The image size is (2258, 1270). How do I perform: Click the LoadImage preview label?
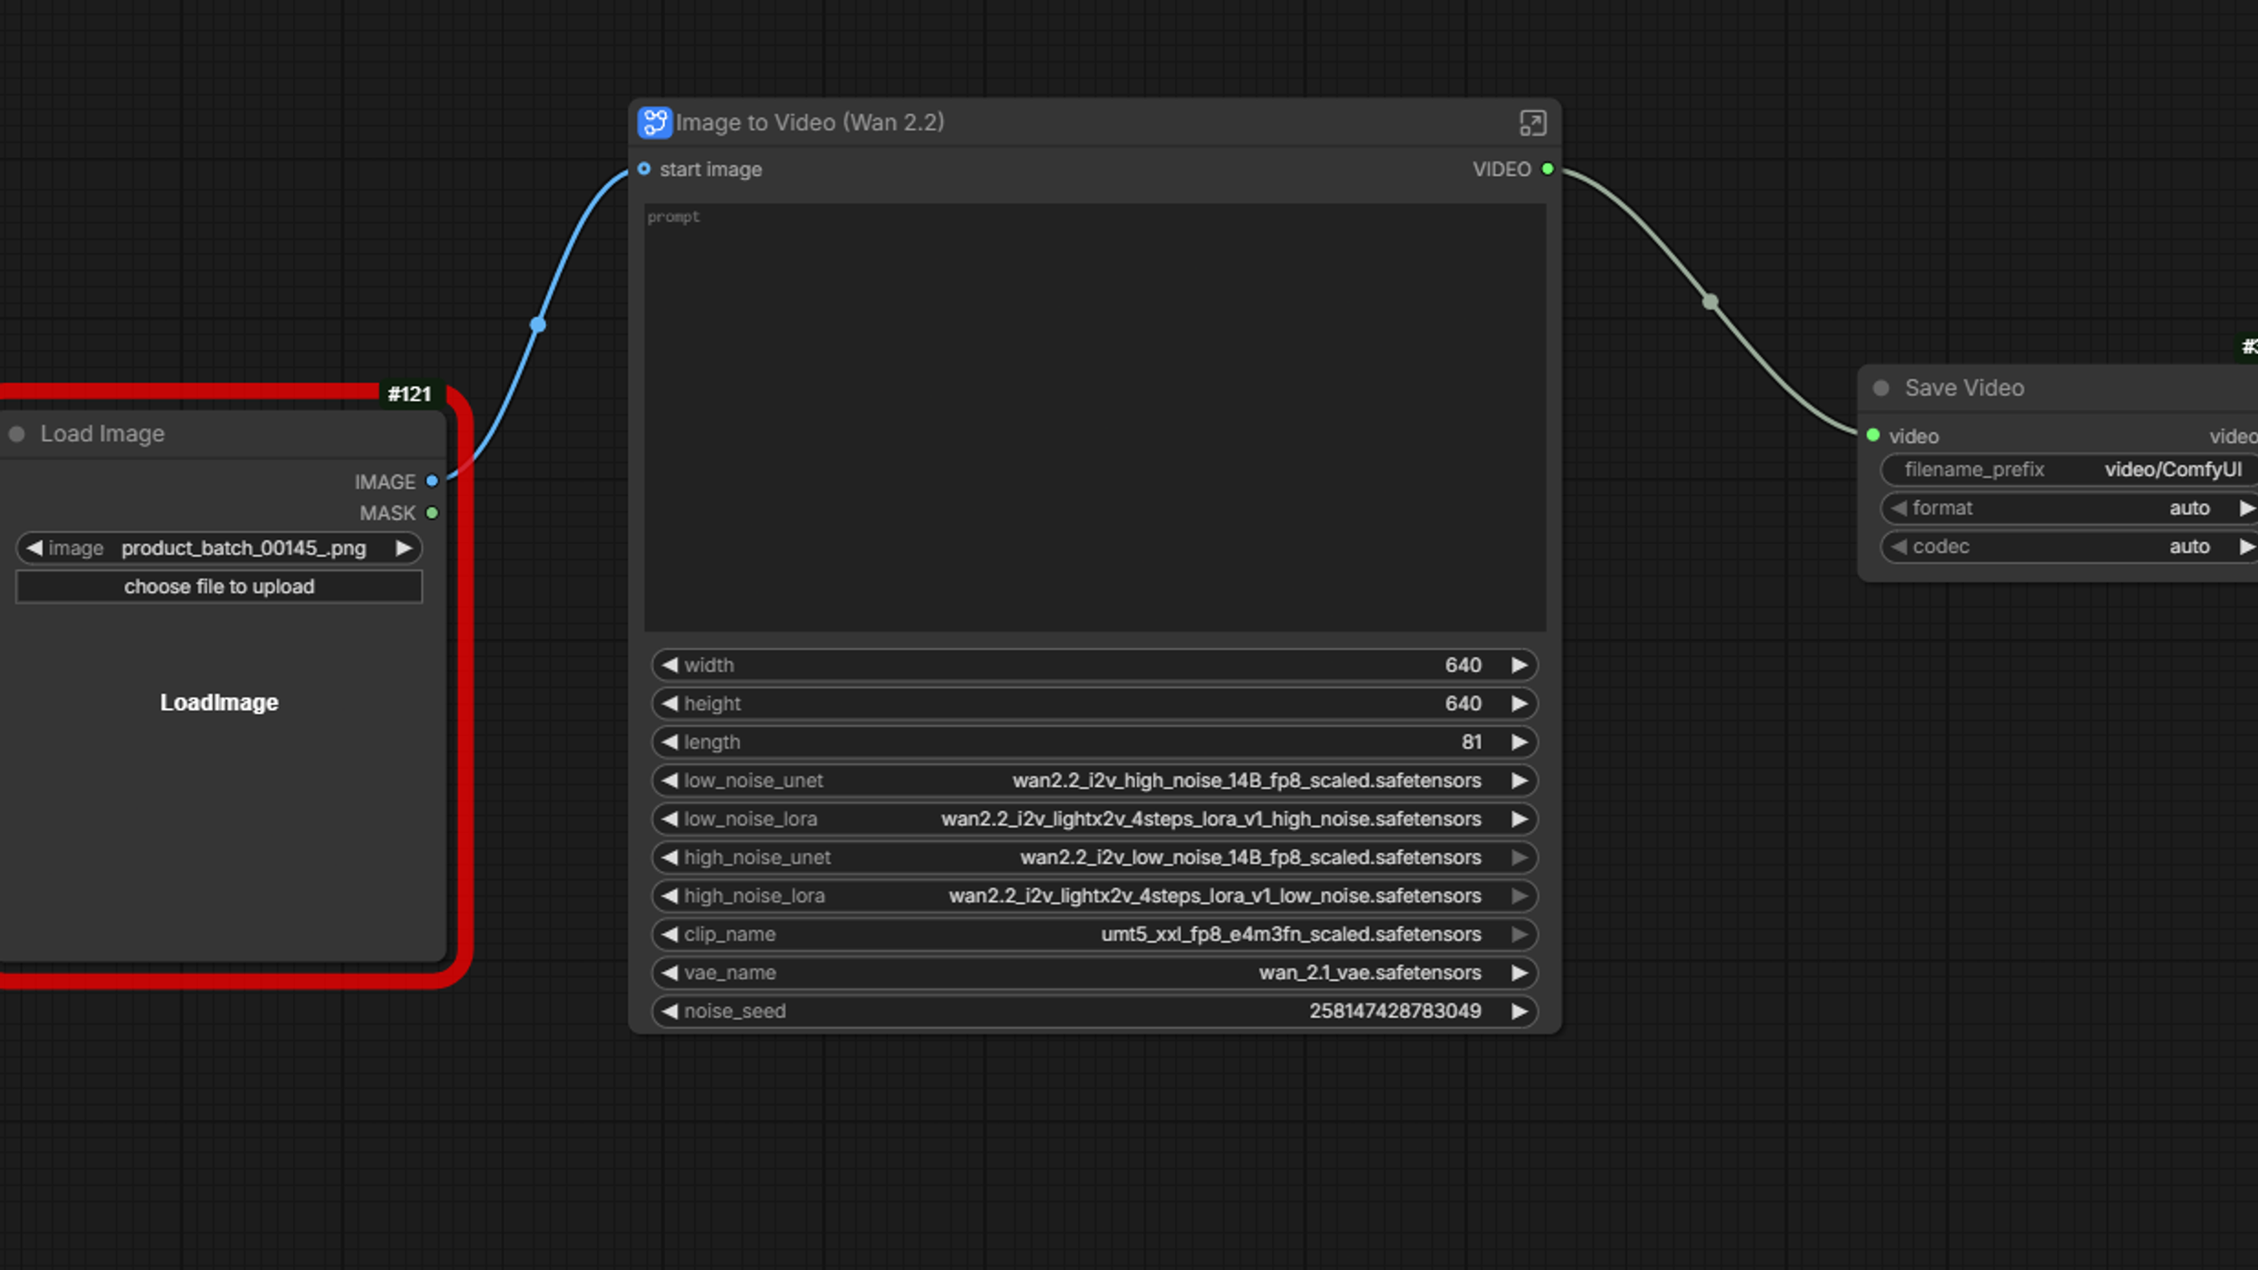(219, 703)
